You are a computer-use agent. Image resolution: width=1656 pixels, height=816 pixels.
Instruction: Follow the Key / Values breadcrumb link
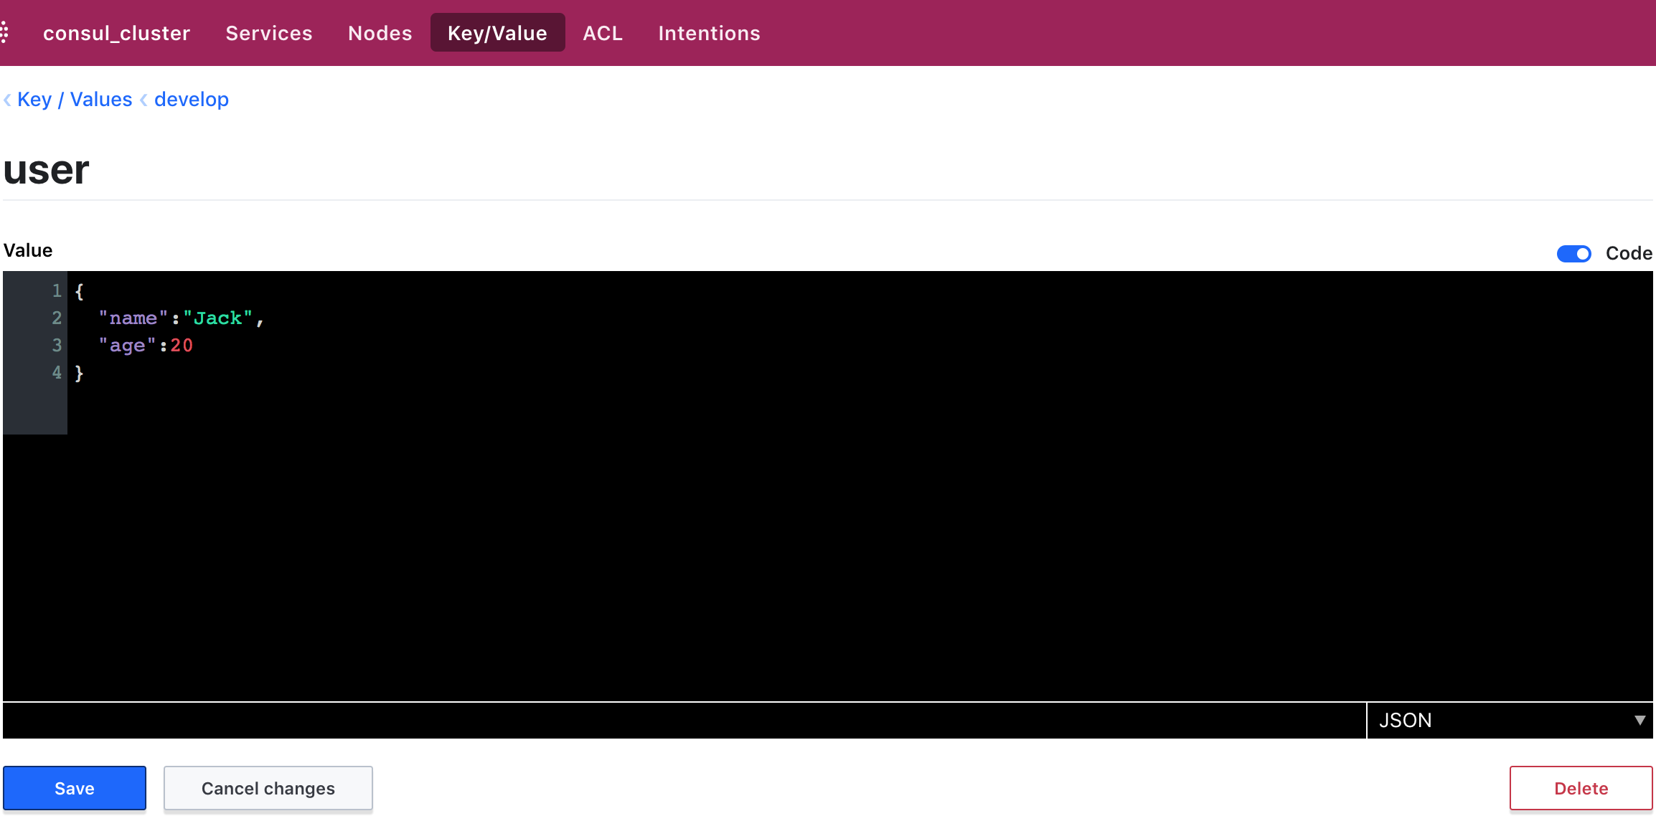[x=75, y=100]
